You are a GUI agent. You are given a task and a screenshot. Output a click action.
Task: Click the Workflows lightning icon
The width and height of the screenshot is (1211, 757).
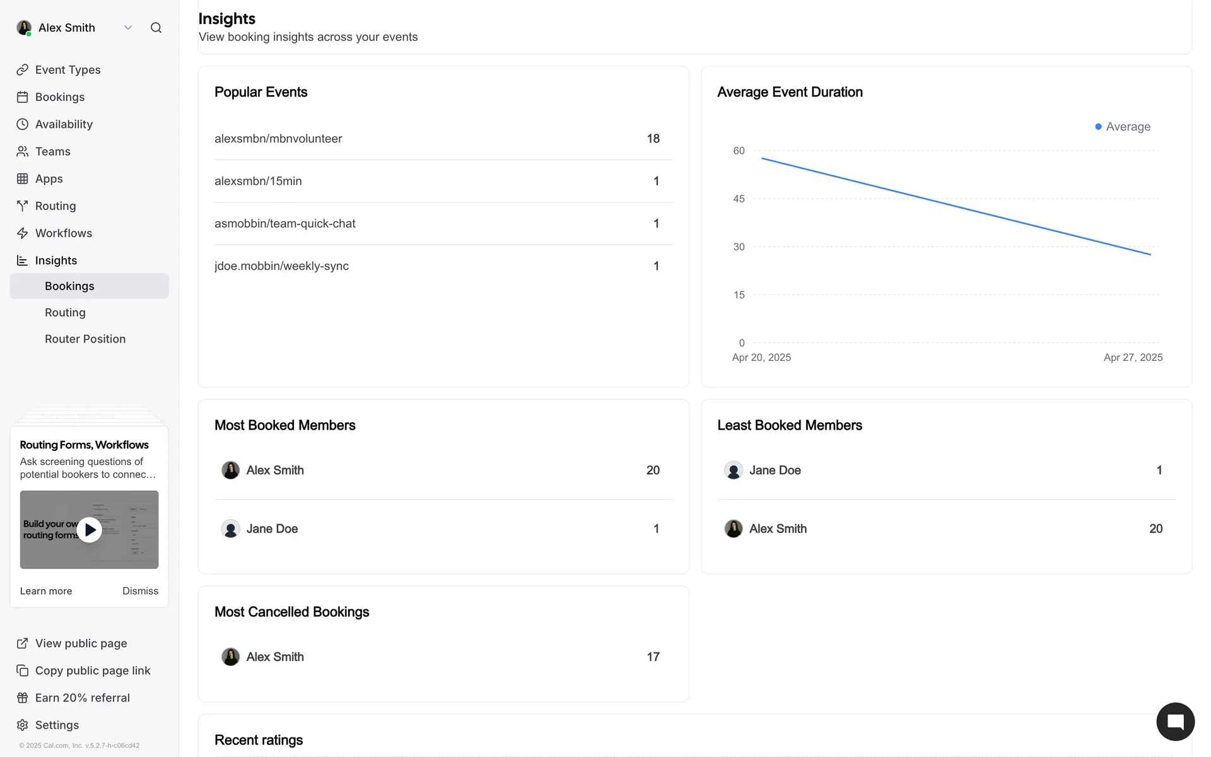pyautogui.click(x=23, y=233)
